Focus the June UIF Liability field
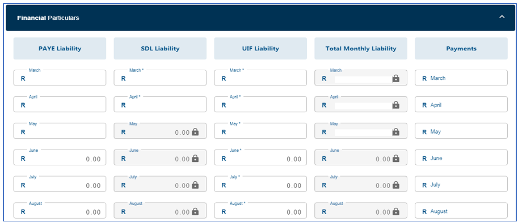 click(x=260, y=157)
